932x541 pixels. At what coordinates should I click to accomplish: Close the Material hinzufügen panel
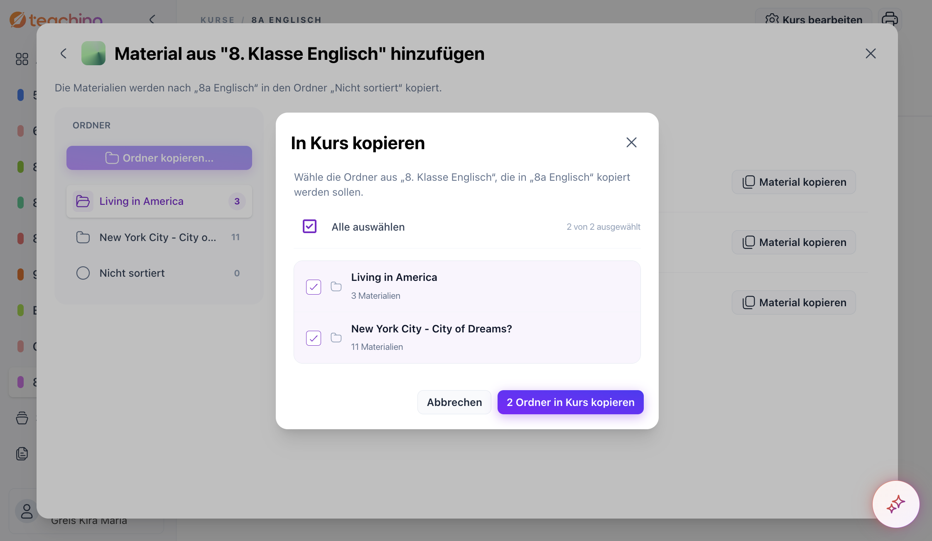coord(871,54)
